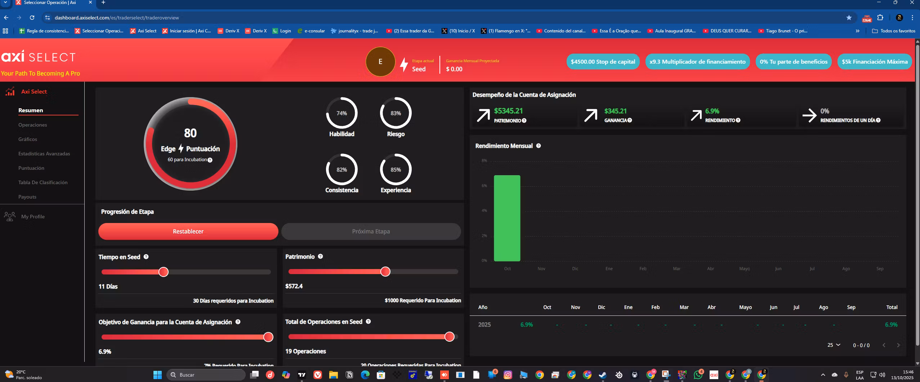
Task: Open the 25 rows-per-page dropdown
Action: click(834, 345)
